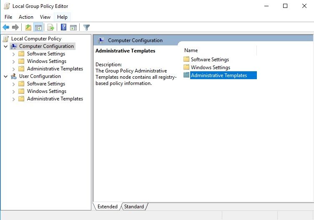Open Help via blue question mark icon
This screenshot has height=220, width=314.
pos(63,27)
